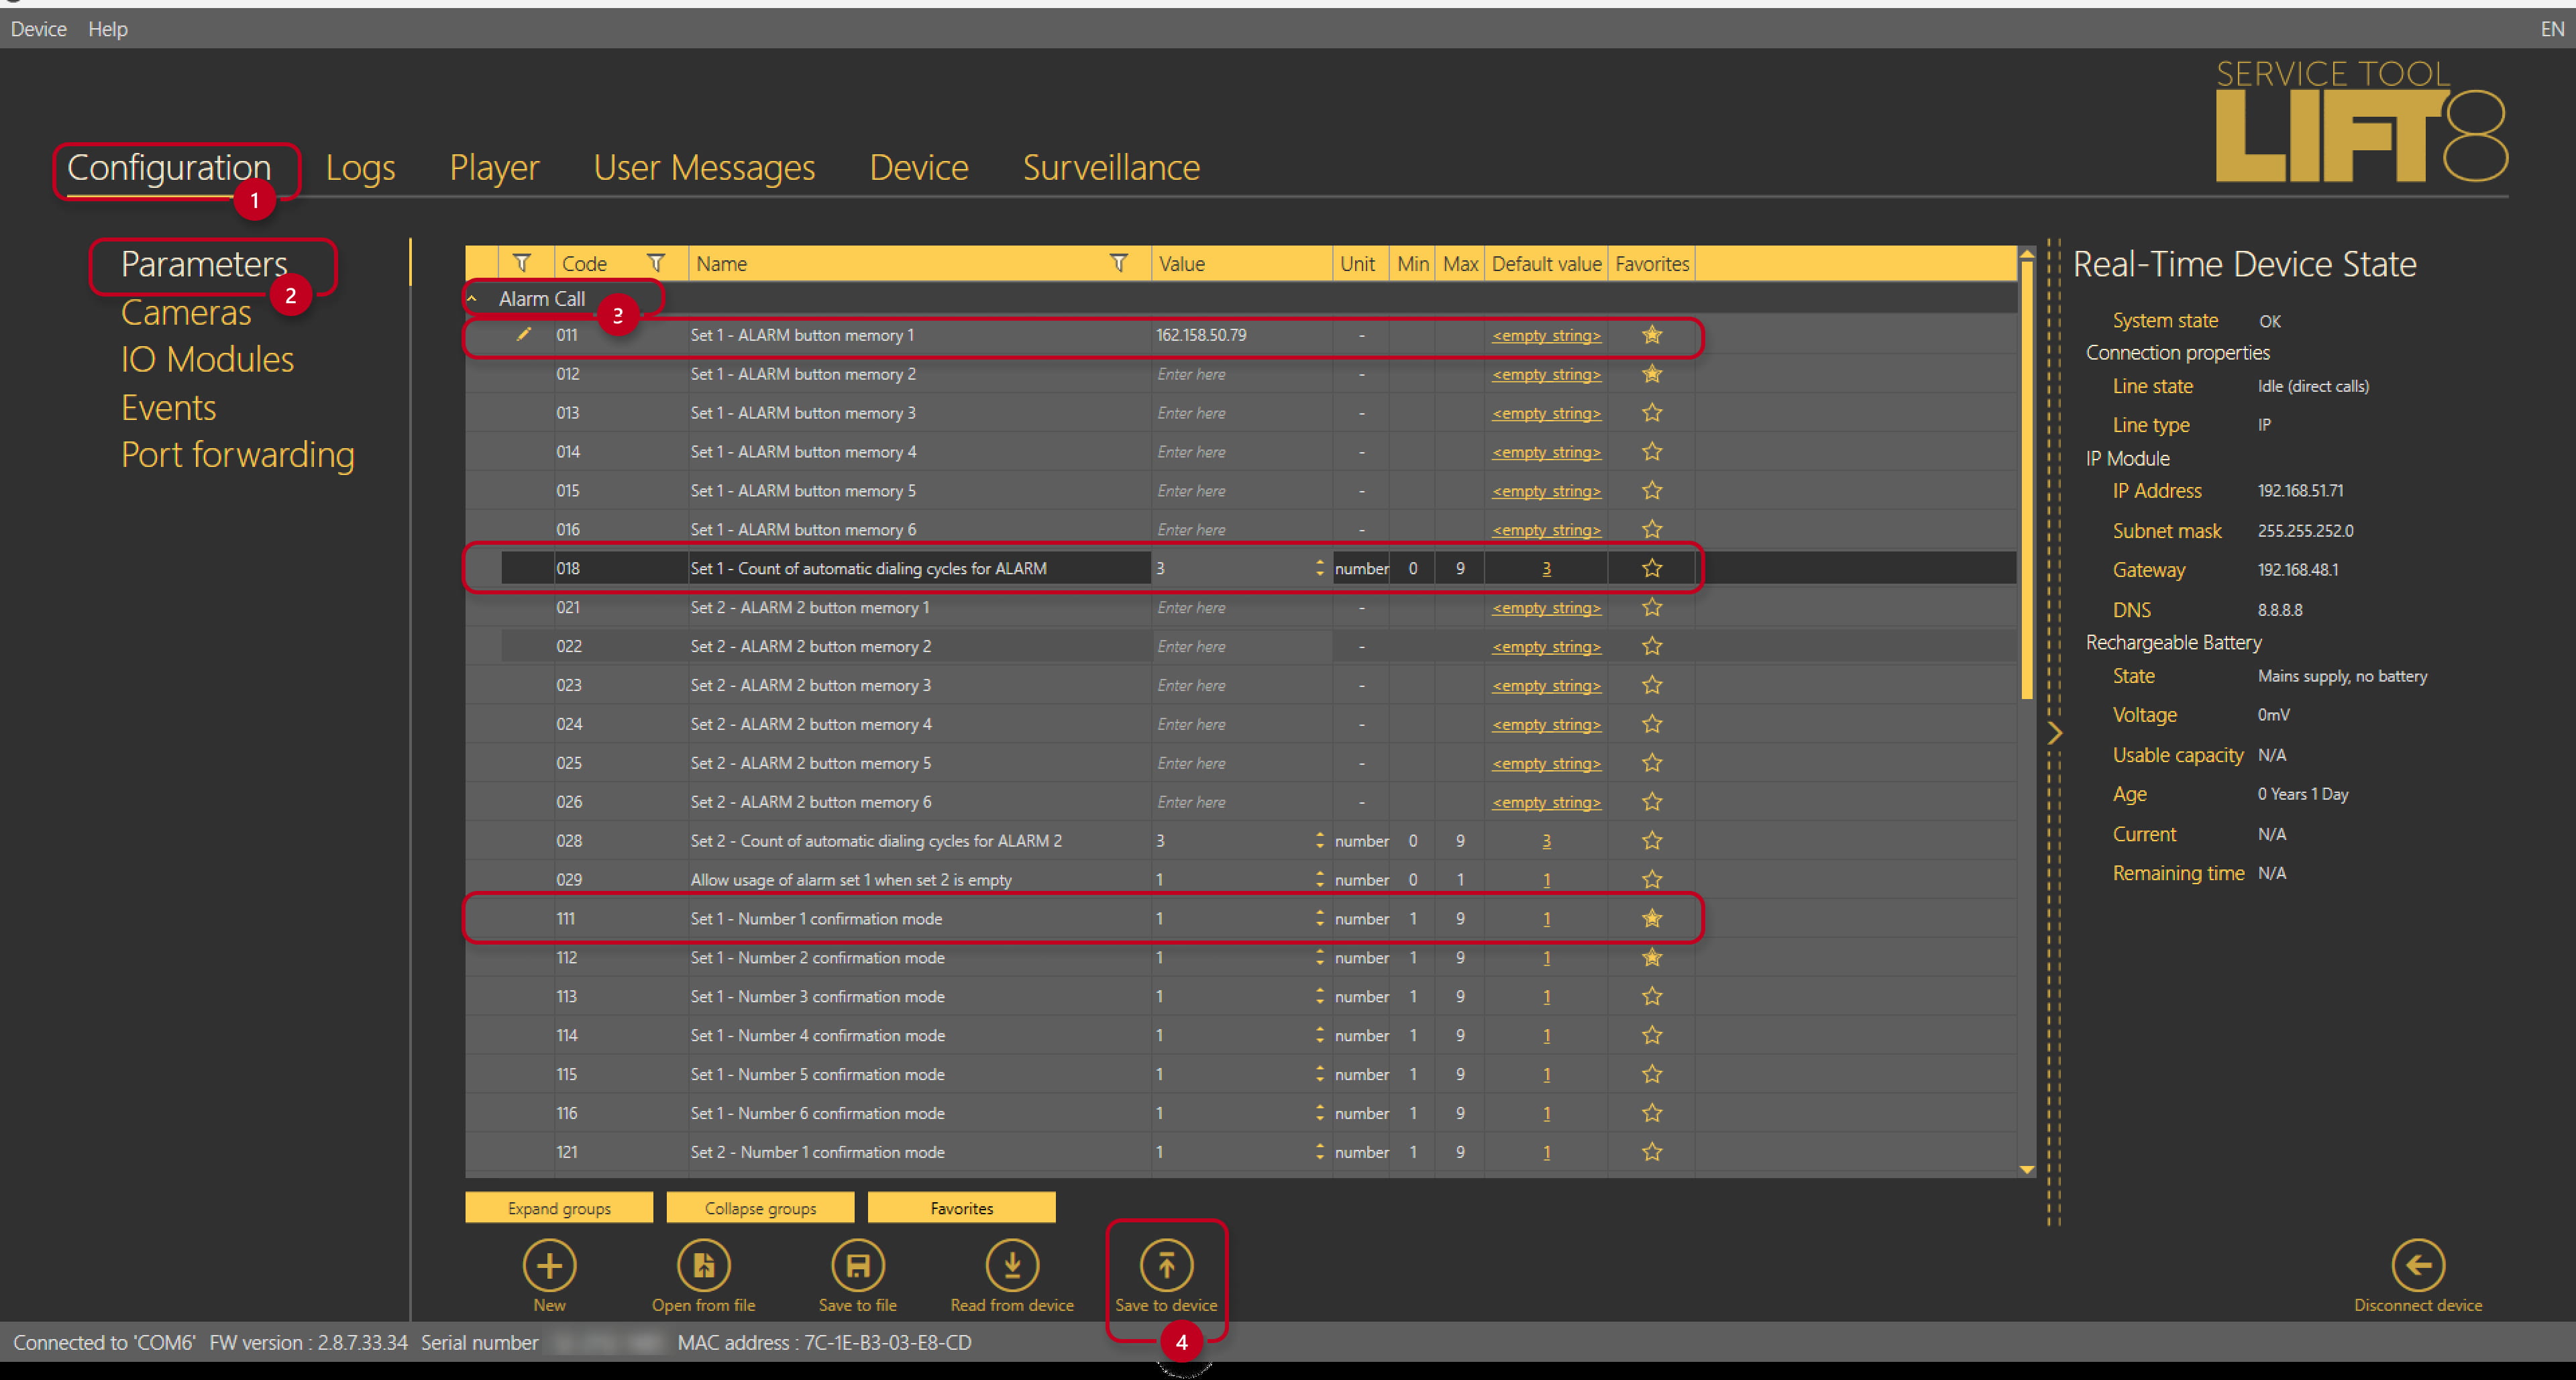Toggle favorite star for parameter 023
This screenshot has width=2576, height=1380.
[1652, 685]
